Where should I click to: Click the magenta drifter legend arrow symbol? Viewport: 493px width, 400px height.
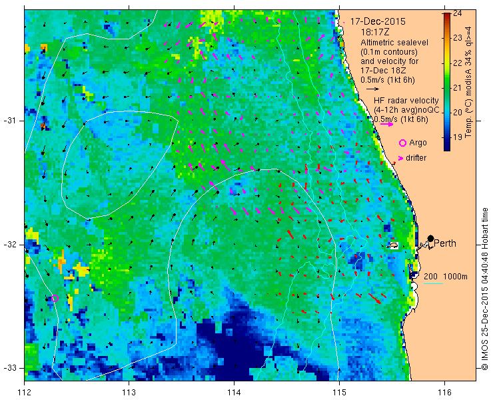click(x=401, y=158)
